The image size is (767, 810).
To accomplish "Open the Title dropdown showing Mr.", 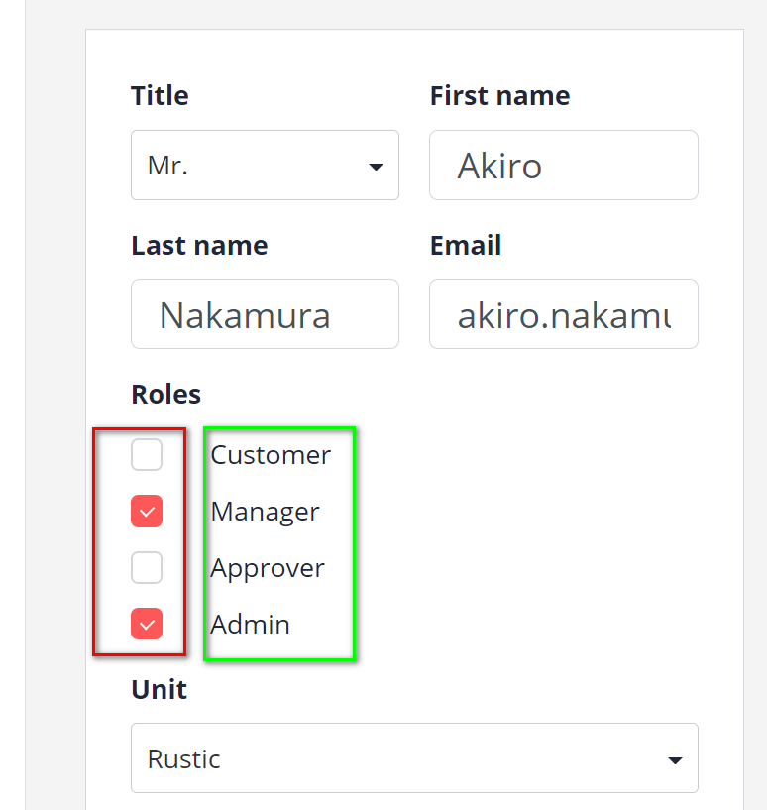I will pyautogui.click(x=265, y=165).
